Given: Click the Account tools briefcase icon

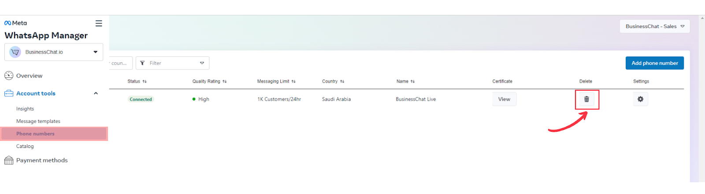Looking at the screenshot, I should (9, 93).
